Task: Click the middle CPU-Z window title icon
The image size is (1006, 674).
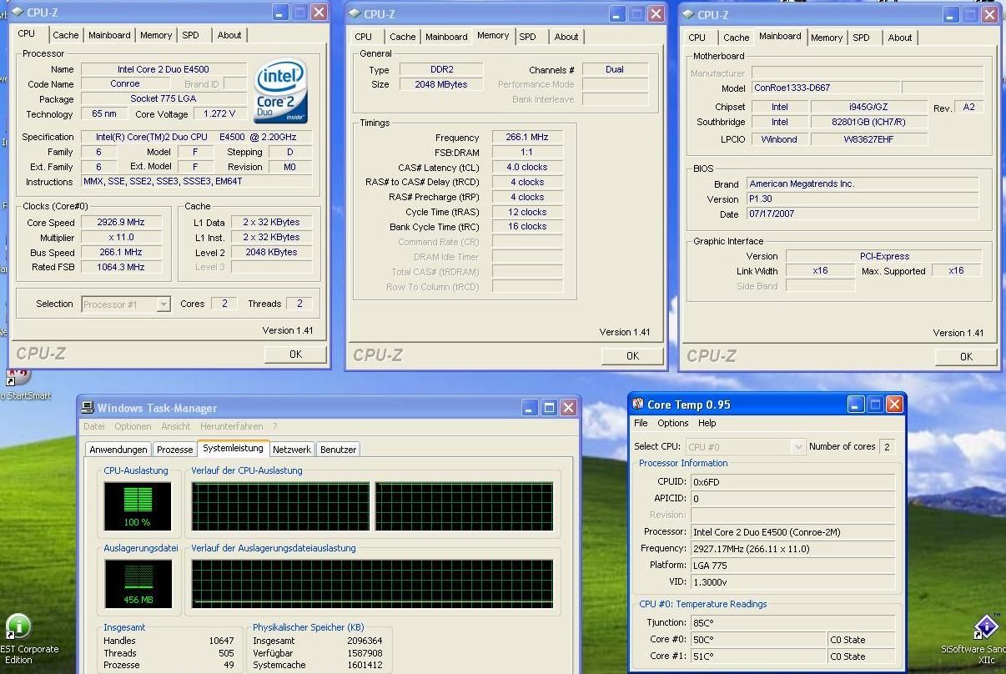Action: click(355, 14)
